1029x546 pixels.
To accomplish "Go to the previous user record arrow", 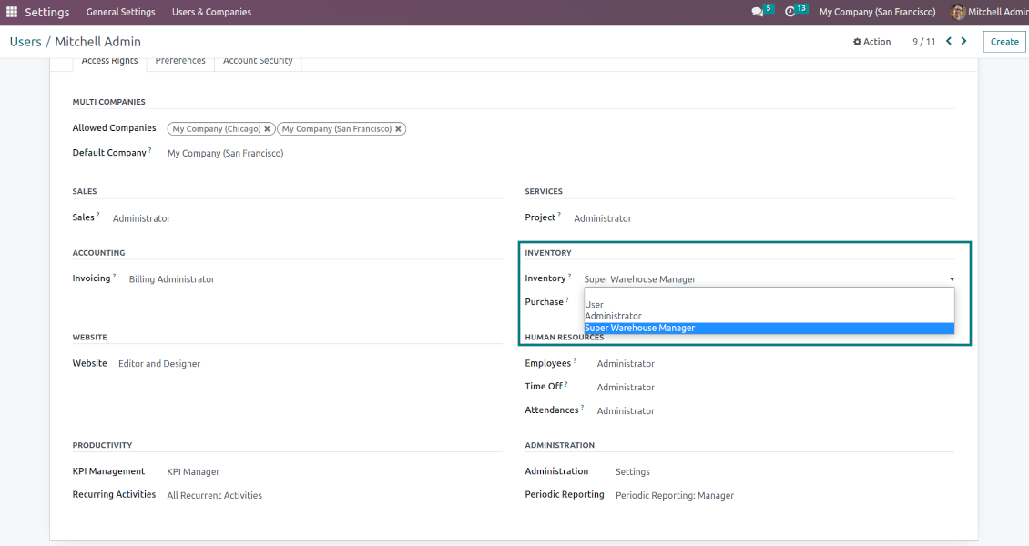I will click(949, 41).
